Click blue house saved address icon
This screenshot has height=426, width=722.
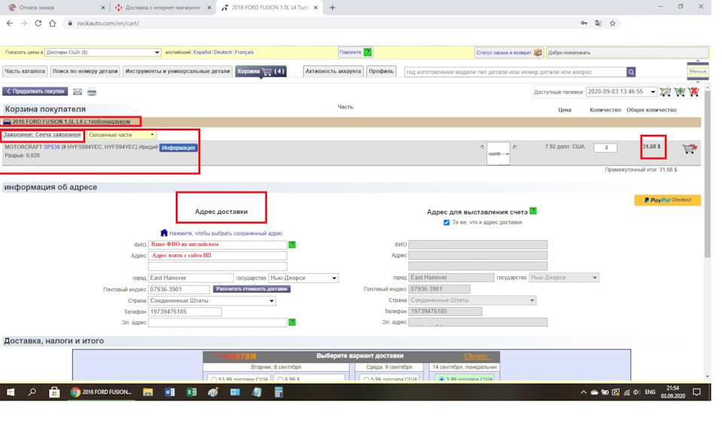[164, 233]
